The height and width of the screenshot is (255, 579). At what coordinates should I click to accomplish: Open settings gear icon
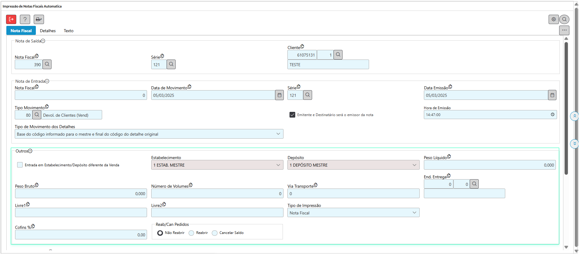[553, 19]
